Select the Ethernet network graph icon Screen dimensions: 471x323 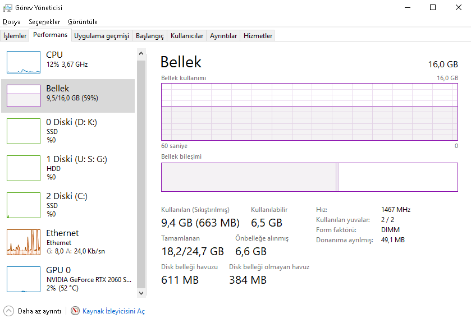(x=24, y=242)
